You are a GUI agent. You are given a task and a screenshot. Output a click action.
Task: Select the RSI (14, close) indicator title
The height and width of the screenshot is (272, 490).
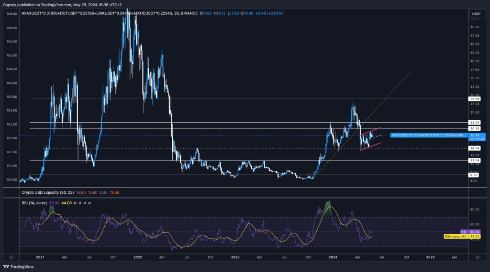coord(34,203)
